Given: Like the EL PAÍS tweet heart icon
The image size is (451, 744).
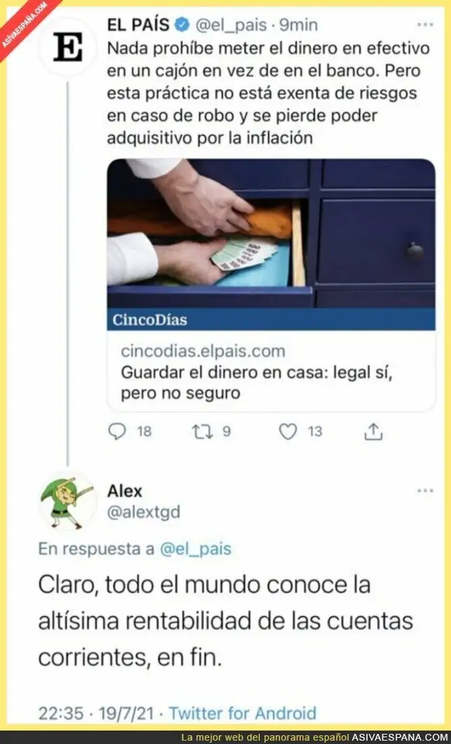Looking at the screenshot, I should click(x=287, y=431).
